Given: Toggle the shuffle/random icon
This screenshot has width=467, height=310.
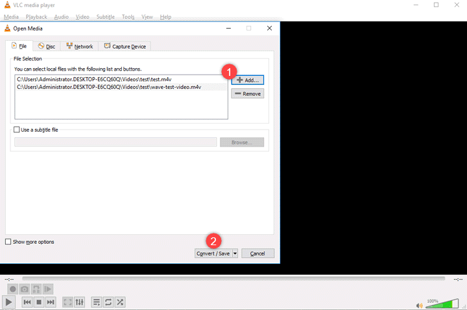Looking at the screenshot, I should coord(120,302).
